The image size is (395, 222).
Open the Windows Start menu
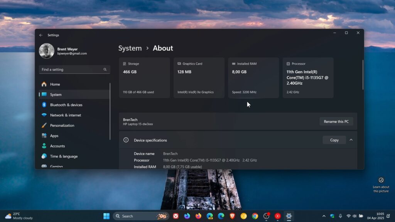(x=106, y=216)
